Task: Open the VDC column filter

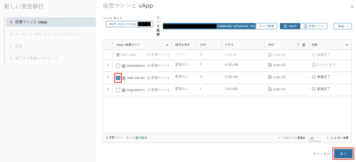Action: coord(304,45)
